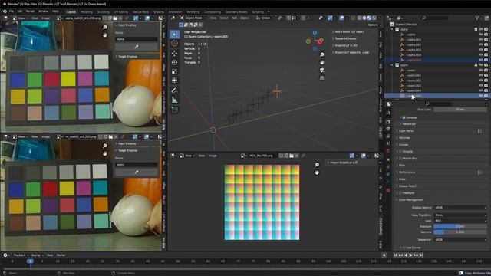
Task: Expand the Light Paths panel
Action: [x=406, y=131]
